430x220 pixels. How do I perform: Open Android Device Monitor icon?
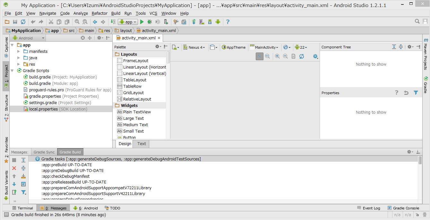pos(218,22)
